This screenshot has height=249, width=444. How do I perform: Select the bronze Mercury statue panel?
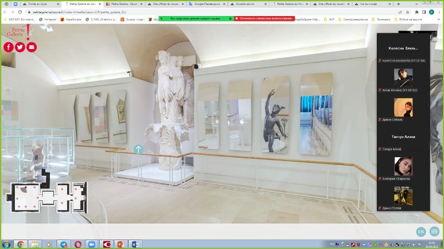(x=275, y=115)
